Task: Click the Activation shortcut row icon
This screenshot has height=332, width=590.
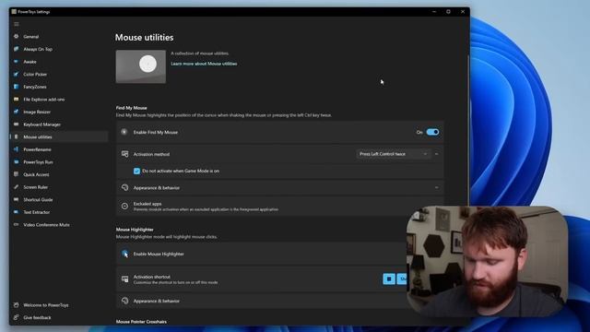Action: [125, 279]
